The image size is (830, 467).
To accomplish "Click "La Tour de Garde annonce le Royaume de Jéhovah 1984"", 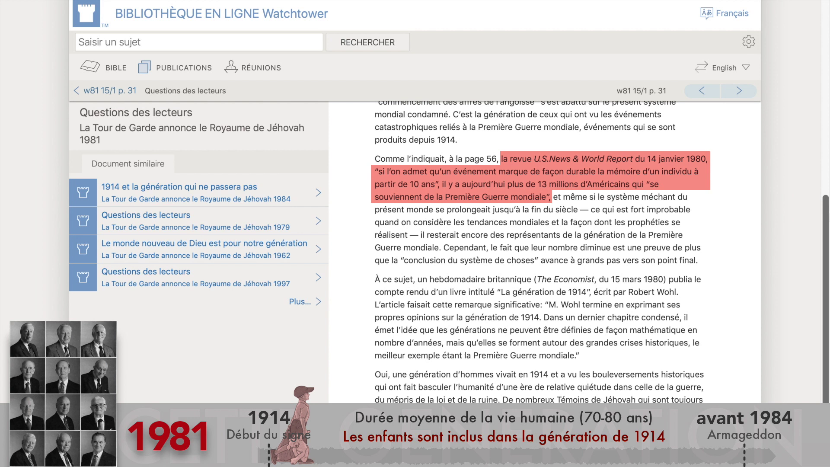I will (196, 199).
